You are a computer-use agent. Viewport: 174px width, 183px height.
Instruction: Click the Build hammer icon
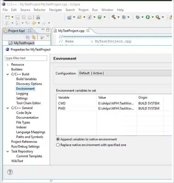[114, 17]
